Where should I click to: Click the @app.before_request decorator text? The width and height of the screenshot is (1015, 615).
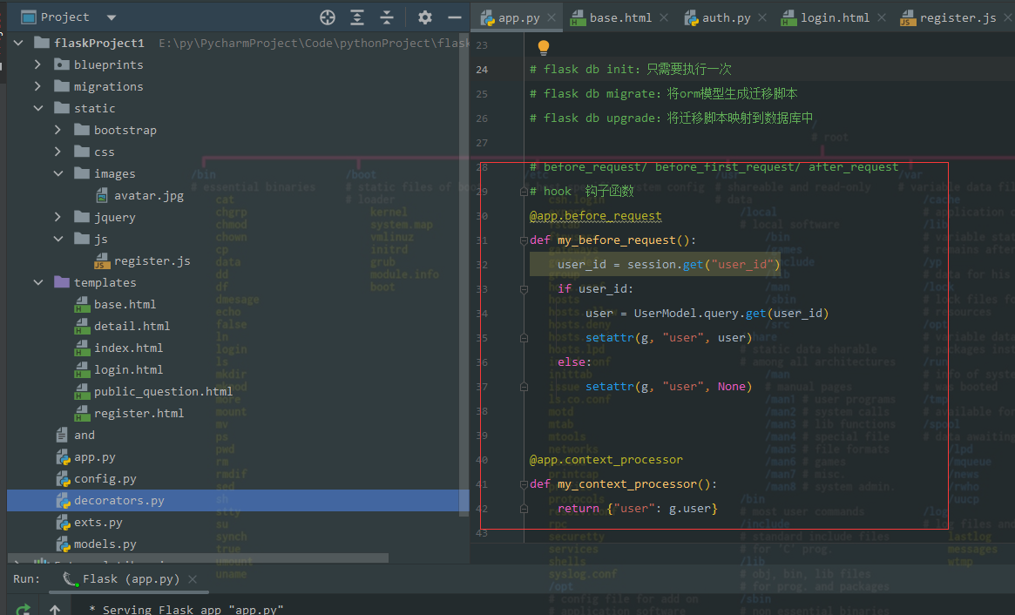click(596, 215)
